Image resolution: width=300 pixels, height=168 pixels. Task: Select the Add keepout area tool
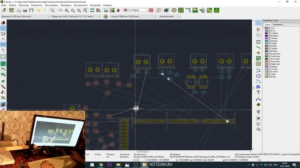click(258, 64)
